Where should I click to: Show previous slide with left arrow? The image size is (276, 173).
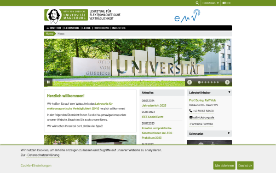pos(190,82)
